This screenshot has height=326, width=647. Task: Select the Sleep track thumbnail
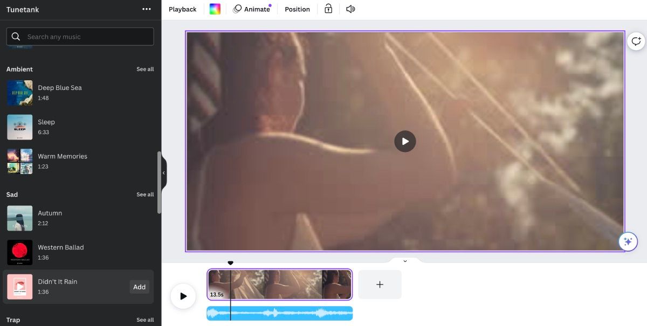coord(19,127)
